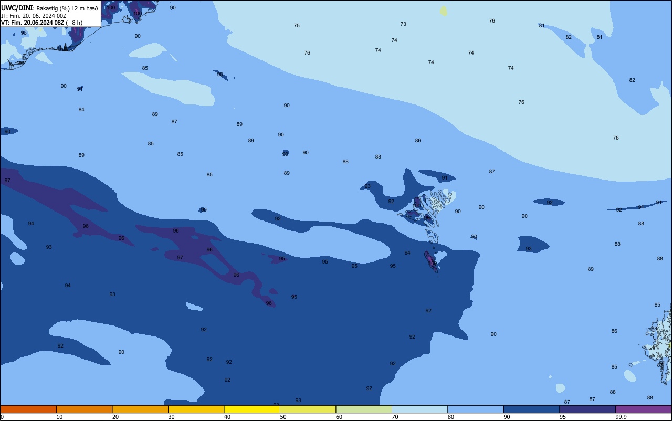This screenshot has width=672, height=421.
Task: Click the '73' humidity value on the map
Action: pyautogui.click(x=403, y=24)
